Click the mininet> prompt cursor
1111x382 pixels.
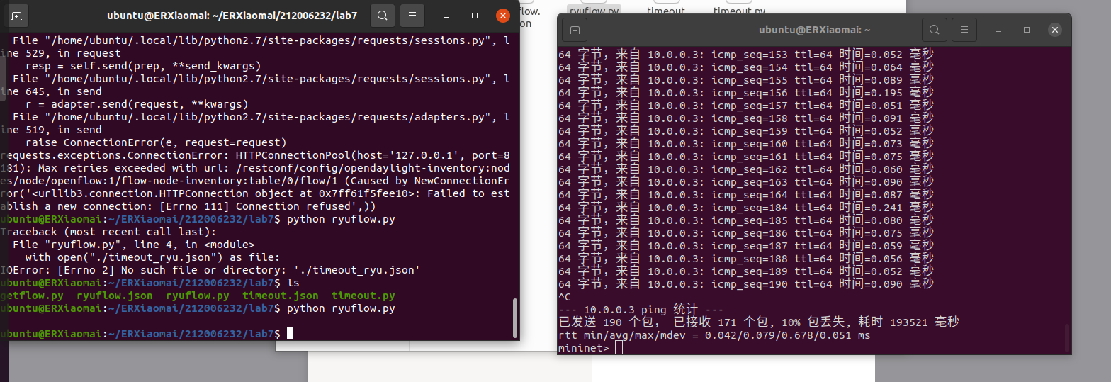pos(619,348)
